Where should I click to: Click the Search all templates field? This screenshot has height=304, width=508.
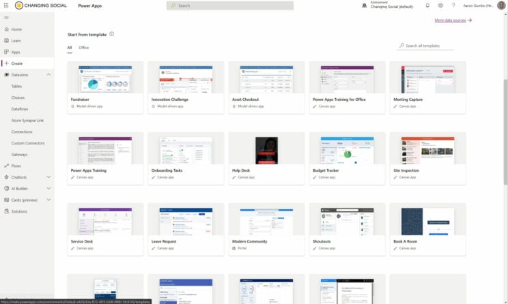[425, 46]
